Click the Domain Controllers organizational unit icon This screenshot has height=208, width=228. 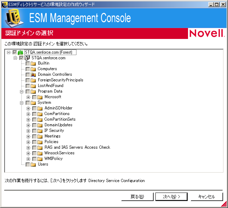[x=33, y=75]
